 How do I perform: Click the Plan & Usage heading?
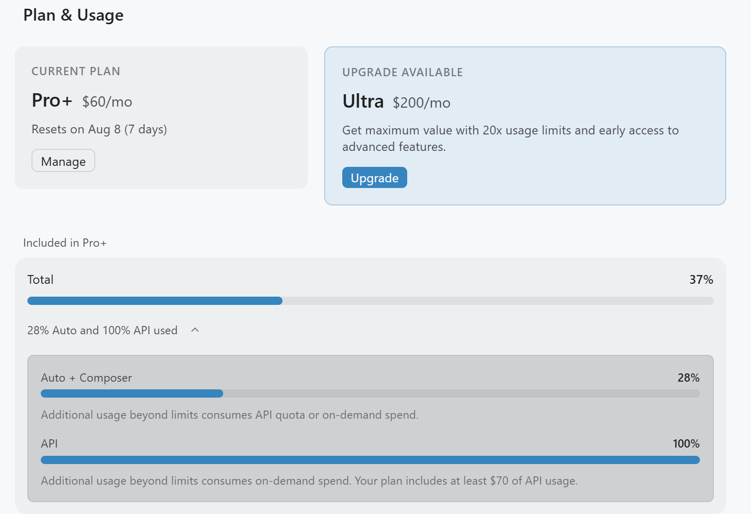point(74,15)
